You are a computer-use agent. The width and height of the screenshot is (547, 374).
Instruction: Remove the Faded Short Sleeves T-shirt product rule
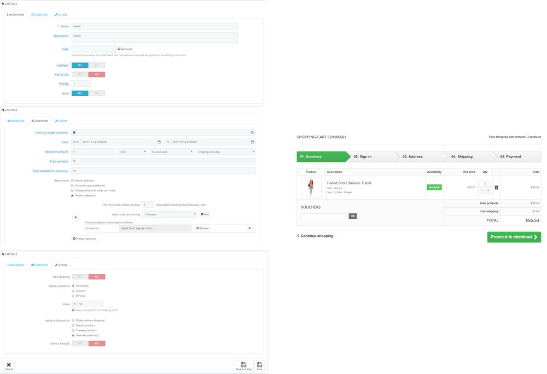pyautogui.click(x=249, y=228)
